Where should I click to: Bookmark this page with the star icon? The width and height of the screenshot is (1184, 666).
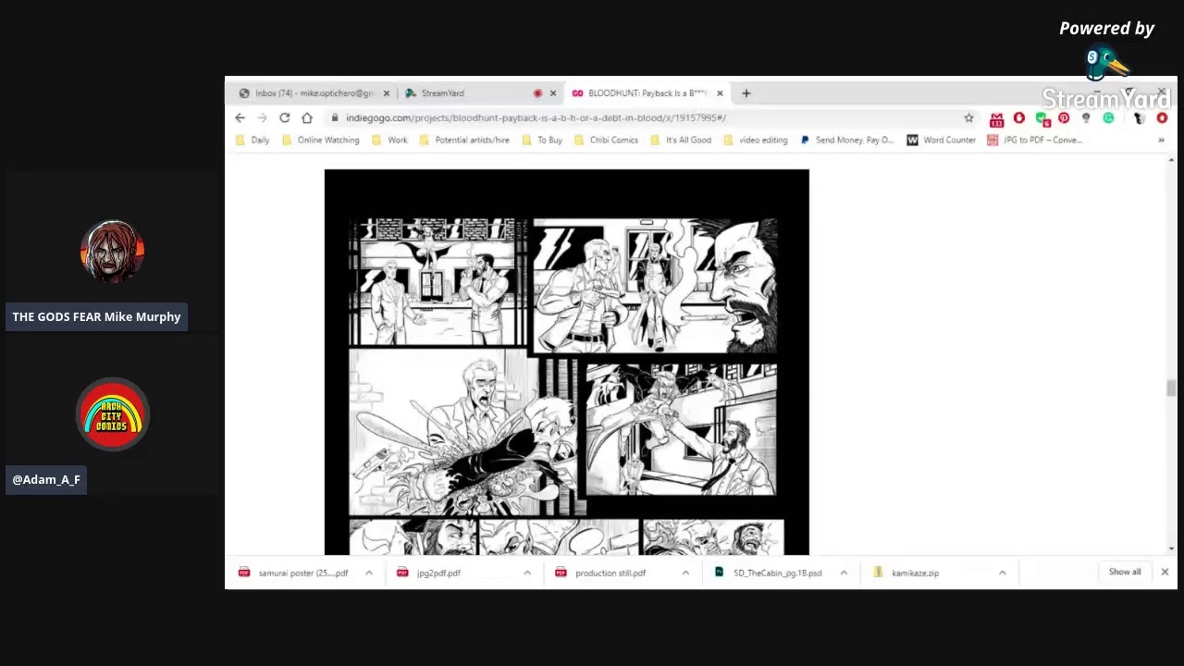coord(968,118)
